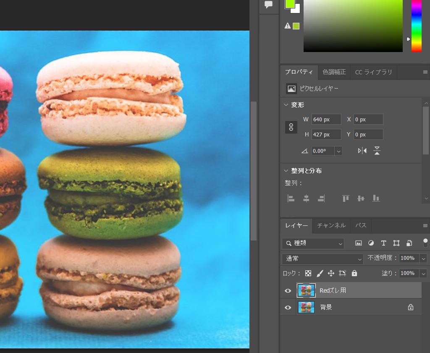This screenshot has width=430, height=353.
Task: Click the align top edges icon
Action: [346, 199]
